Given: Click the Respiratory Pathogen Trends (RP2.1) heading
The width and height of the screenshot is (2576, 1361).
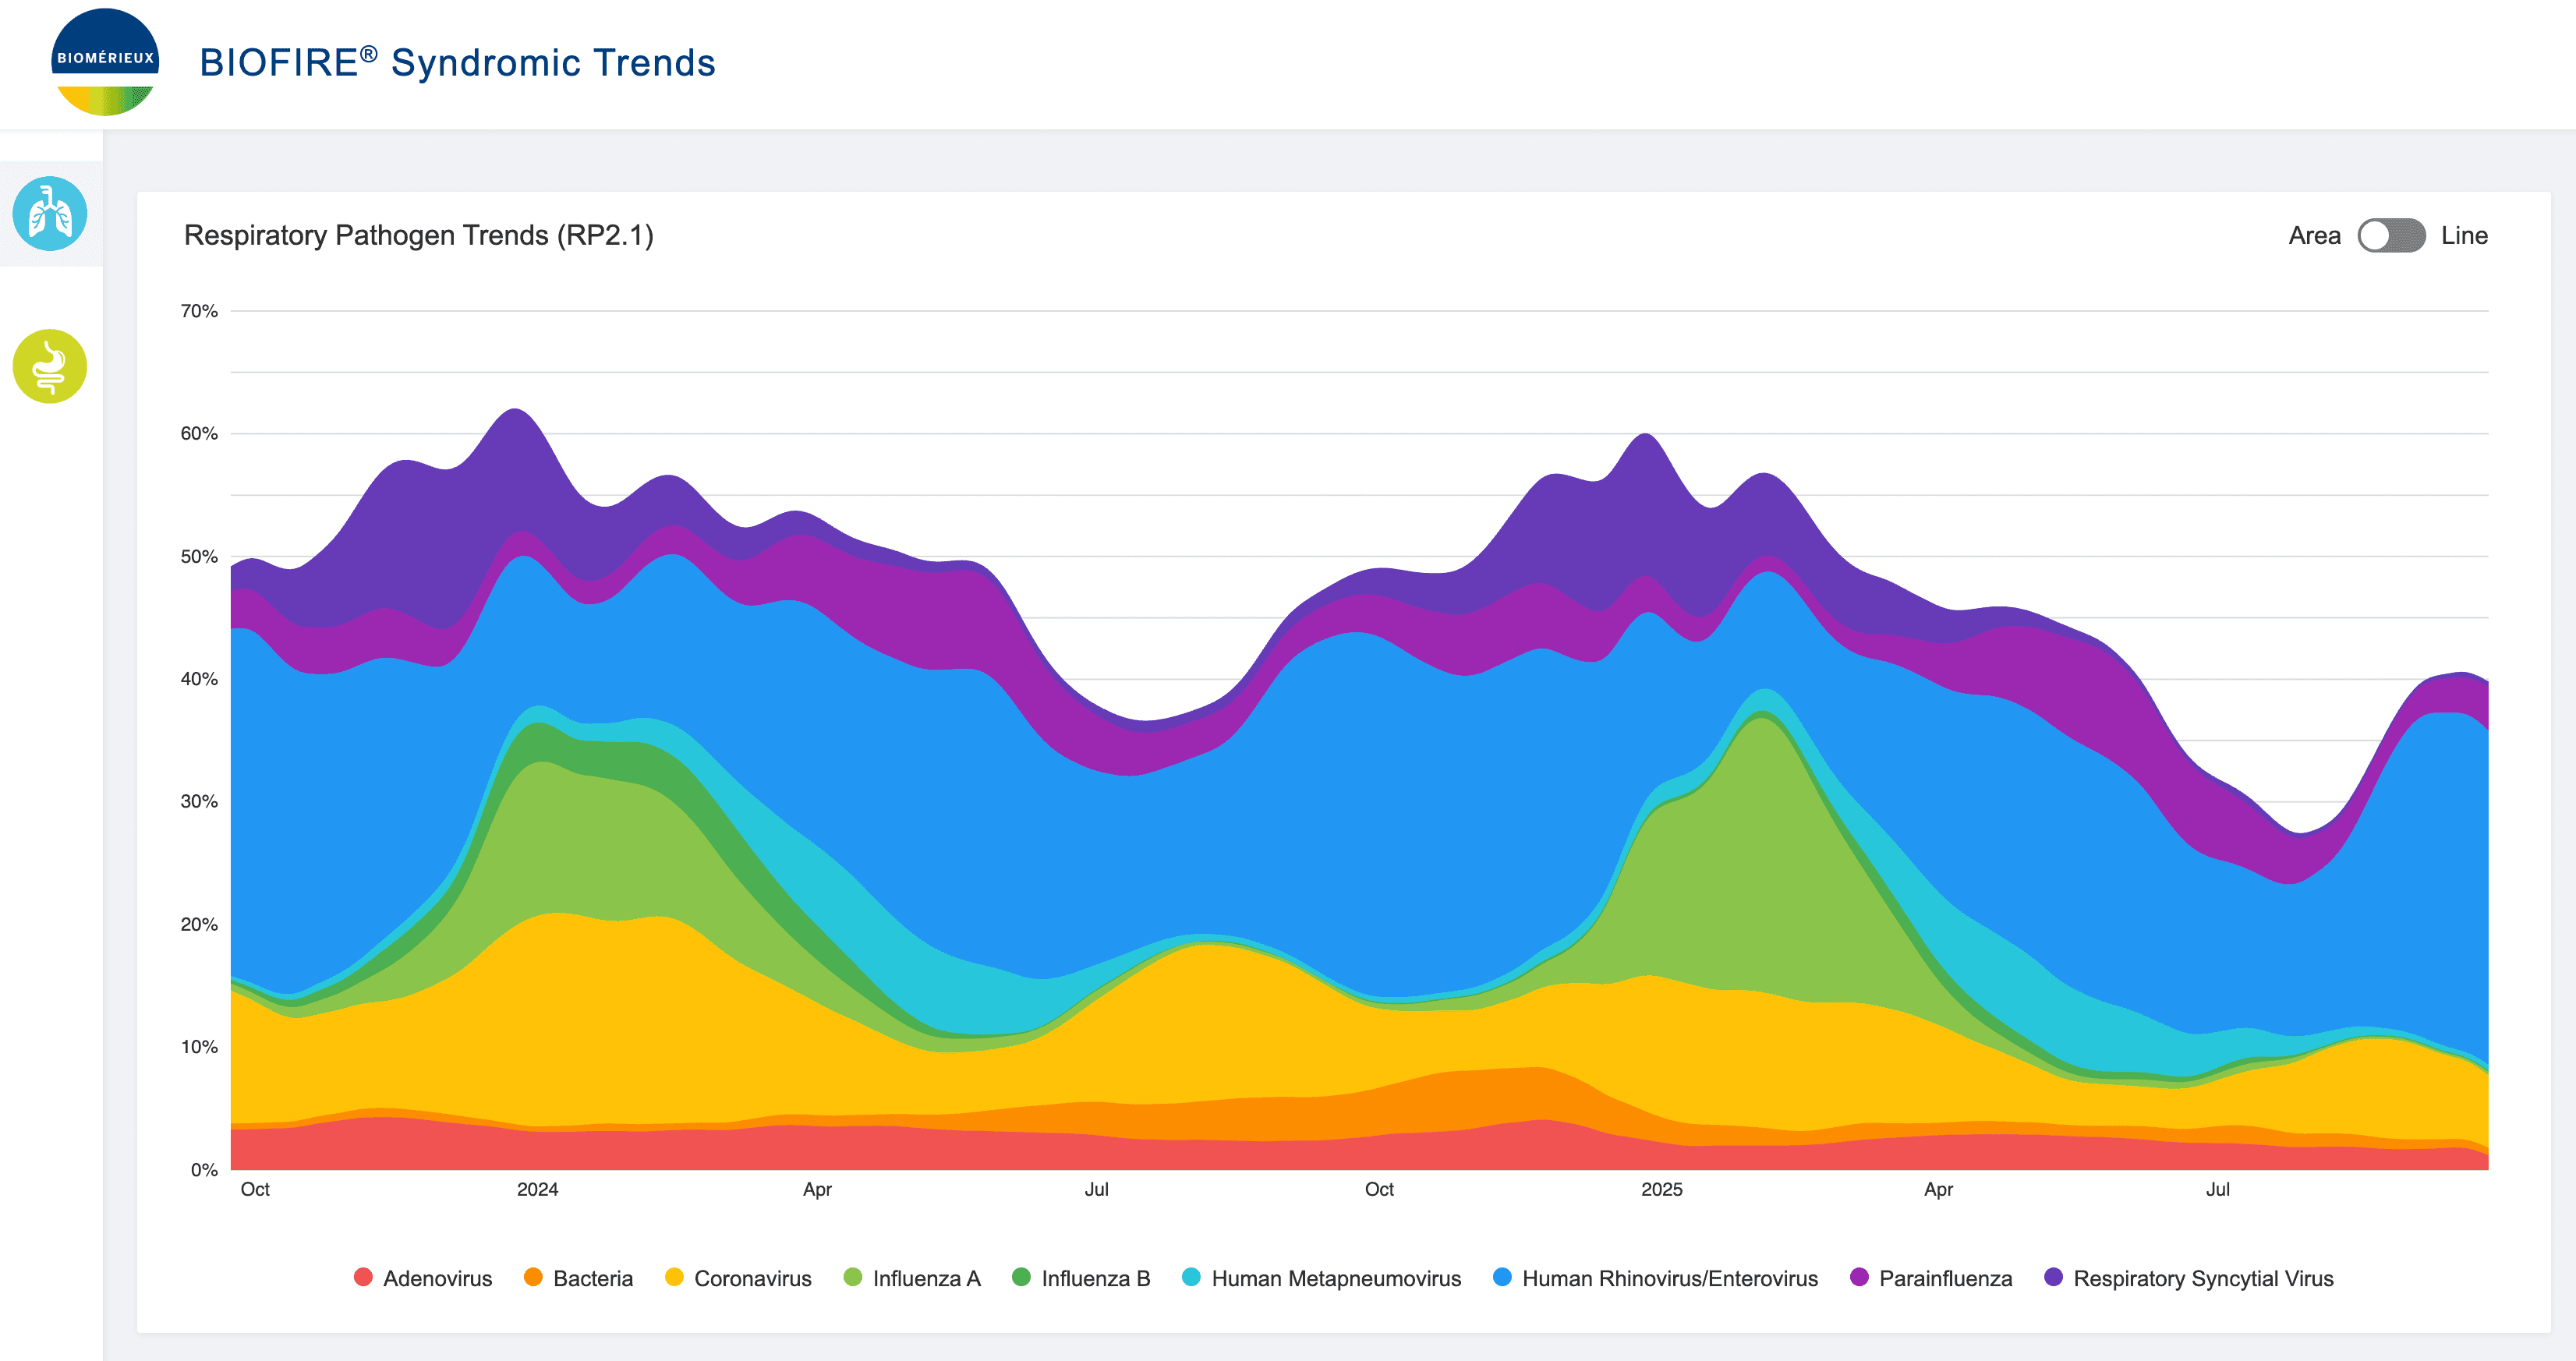Looking at the screenshot, I should 418,235.
